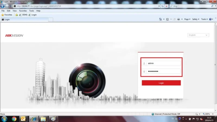Open Windows Explorer folder from taskbar
This screenshot has height=122, width=217.
43,119
